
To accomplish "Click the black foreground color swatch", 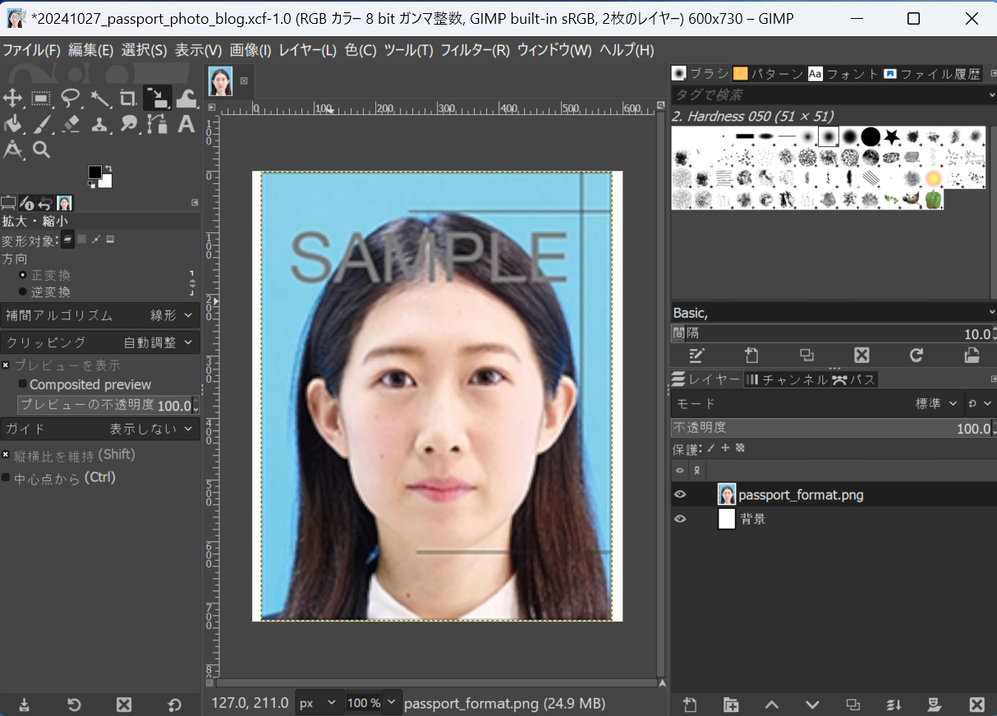I will coord(95,172).
